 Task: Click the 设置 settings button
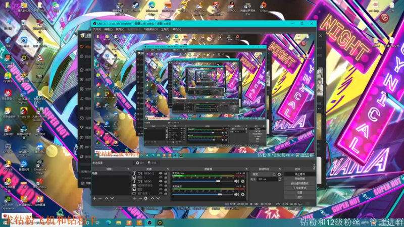pyautogui.click(x=299, y=193)
